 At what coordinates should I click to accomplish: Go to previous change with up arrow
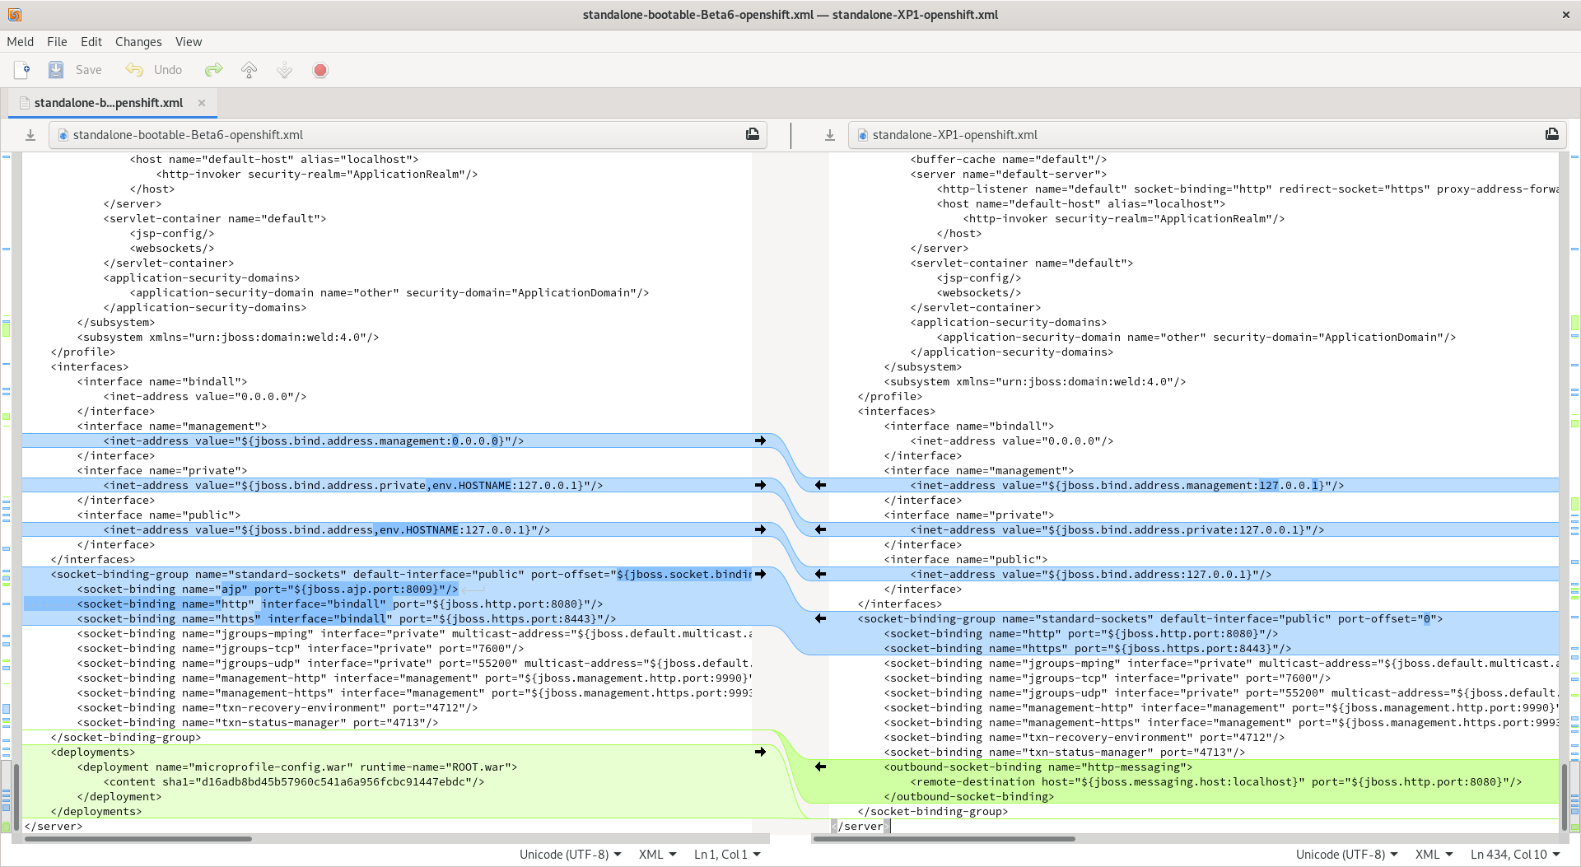(x=250, y=70)
